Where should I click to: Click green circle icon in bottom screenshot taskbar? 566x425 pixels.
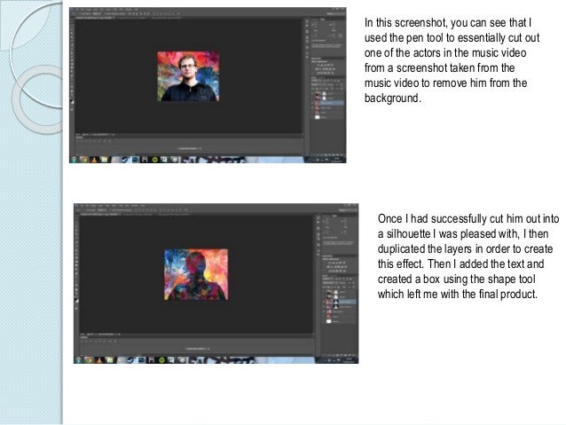click(161, 360)
